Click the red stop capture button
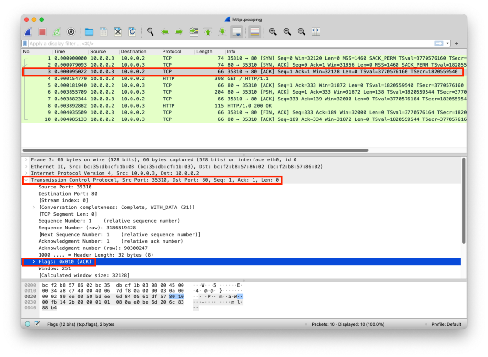 [x=42, y=32]
